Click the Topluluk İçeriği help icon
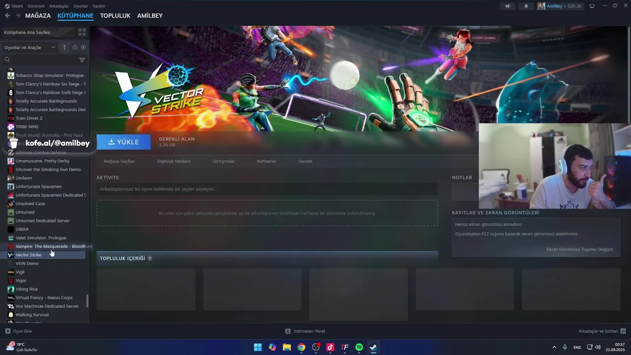This screenshot has width=631, height=355. click(x=150, y=258)
